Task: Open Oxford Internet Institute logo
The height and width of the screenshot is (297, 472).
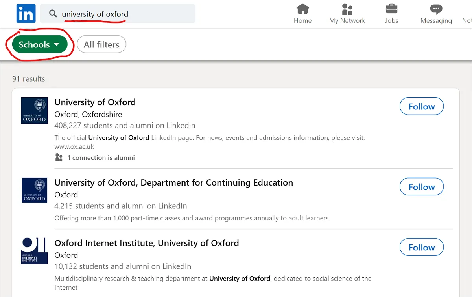Action: (34, 251)
